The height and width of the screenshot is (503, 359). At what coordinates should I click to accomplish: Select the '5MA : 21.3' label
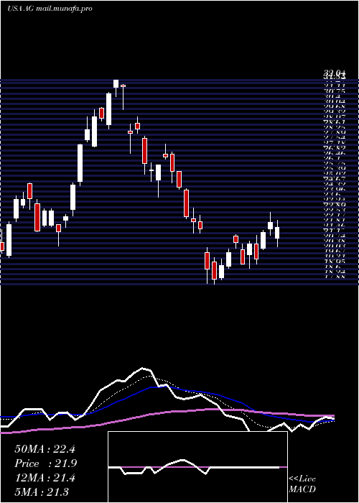tap(42, 492)
